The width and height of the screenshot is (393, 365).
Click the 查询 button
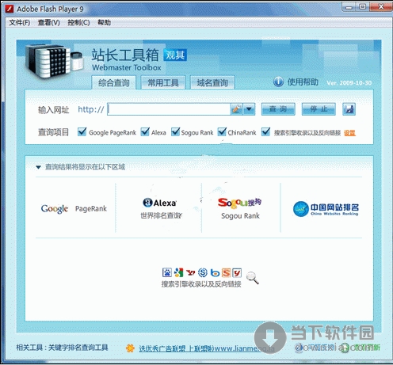pyautogui.click(x=278, y=109)
